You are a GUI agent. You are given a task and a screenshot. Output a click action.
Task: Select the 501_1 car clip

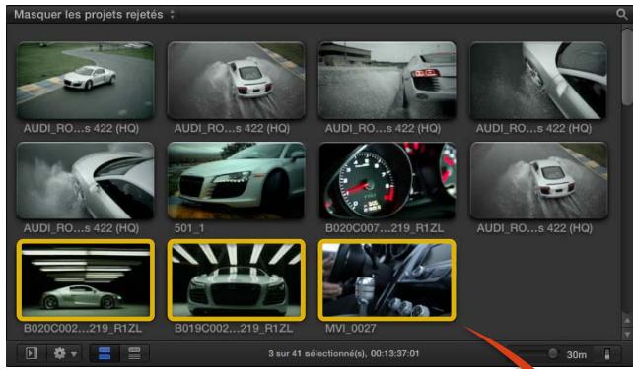(x=237, y=180)
